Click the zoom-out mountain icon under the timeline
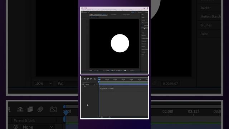This screenshot has height=129, width=229. coord(99,117)
